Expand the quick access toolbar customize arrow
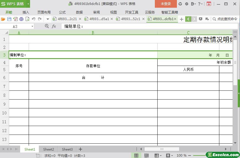Image resolution: width=240 pixels, height=158 pixels. tap(48, 19)
